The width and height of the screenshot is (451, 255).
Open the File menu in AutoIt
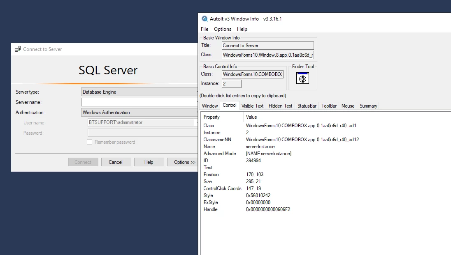(205, 29)
